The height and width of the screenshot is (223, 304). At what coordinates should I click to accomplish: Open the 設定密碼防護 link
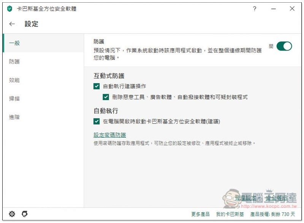coord(110,135)
